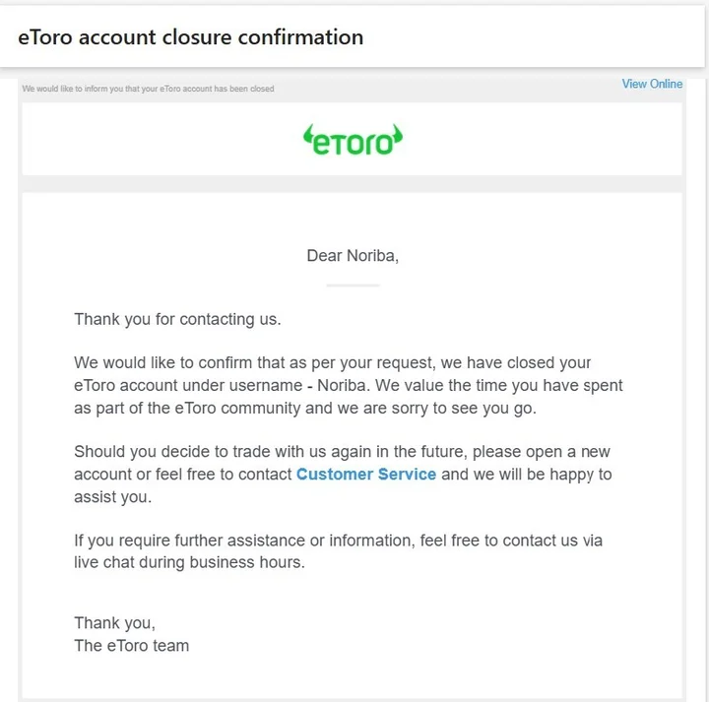This screenshot has height=702, width=709.
Task: Click the "Dear Noriba," greeting
Action: tap(353, 256)
